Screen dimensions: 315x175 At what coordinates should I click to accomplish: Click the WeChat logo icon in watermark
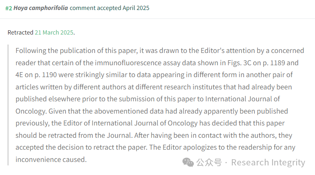pyautogui.click(x=188, y=162)
